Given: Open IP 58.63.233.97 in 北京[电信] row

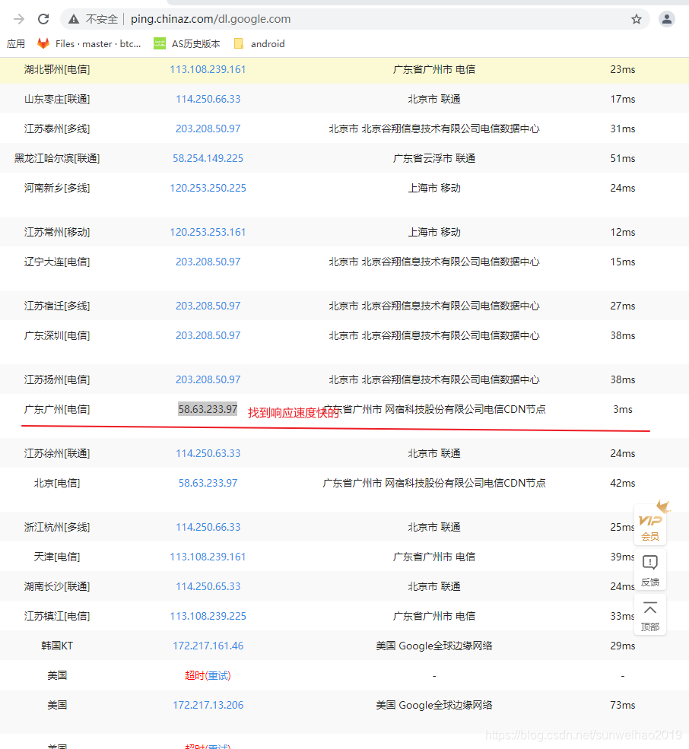Looking at the screenshot, I should [208, 483].
